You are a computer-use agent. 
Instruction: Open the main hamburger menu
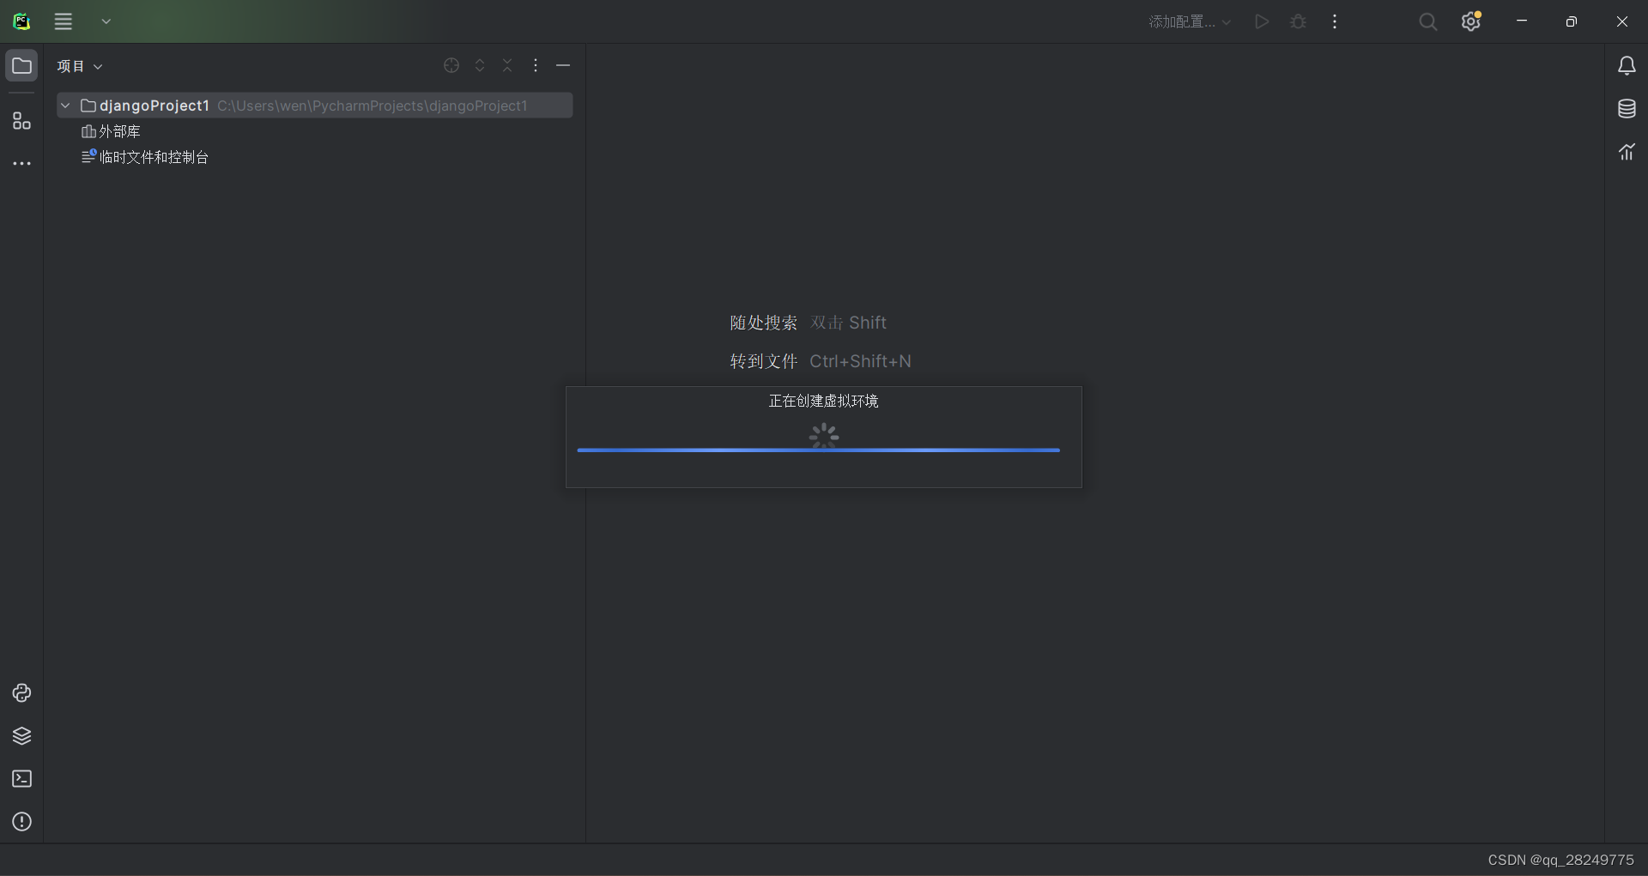pos(64,21)
